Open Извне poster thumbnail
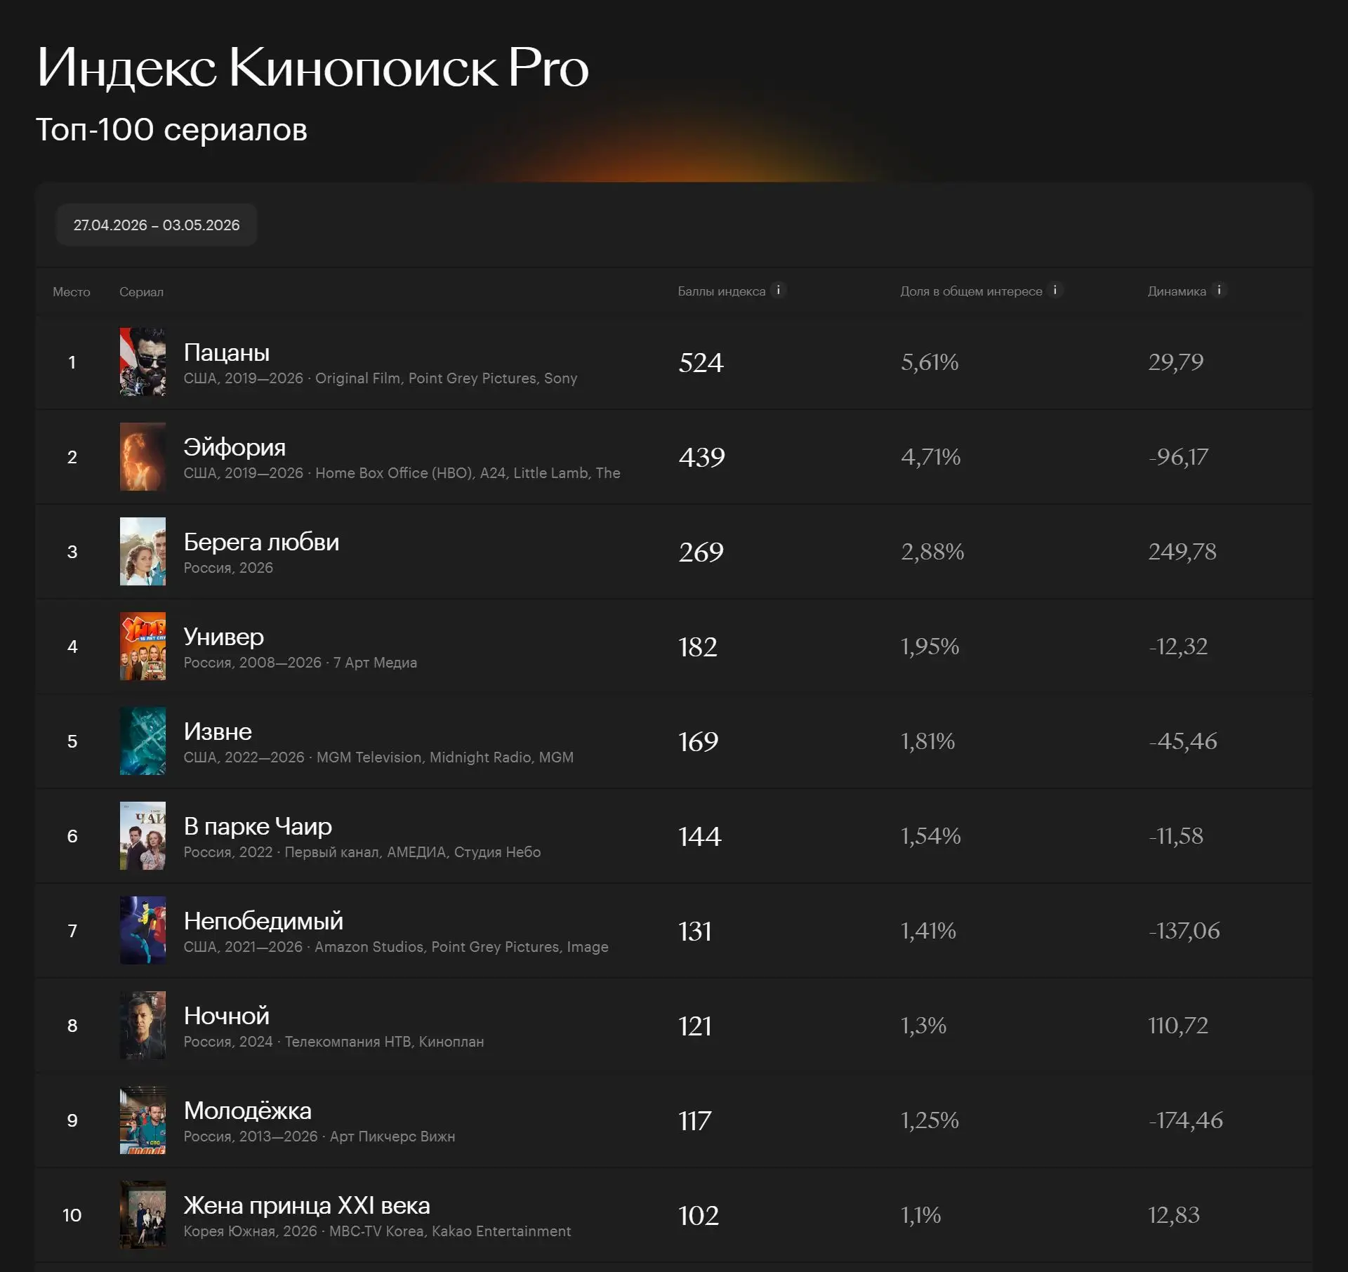This screenshot has height=1272, width=1348. point(143,741)
